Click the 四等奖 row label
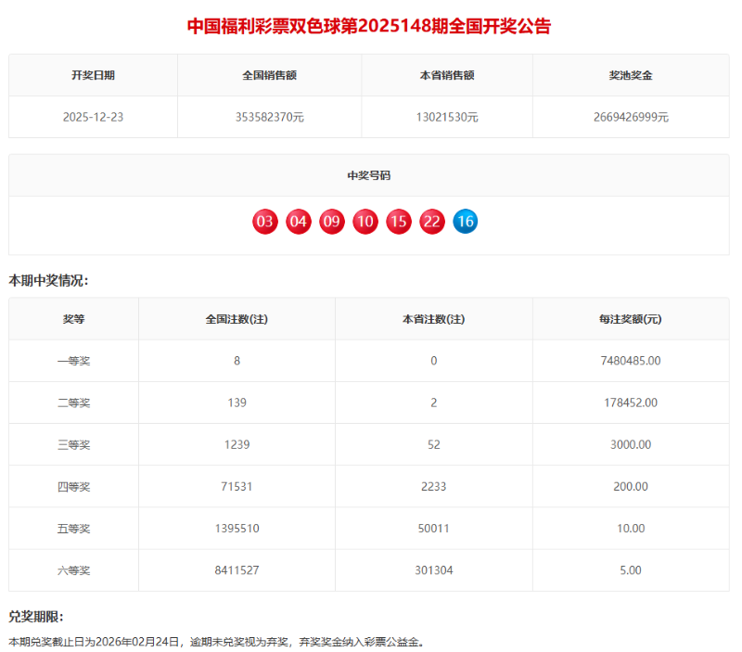This screenshot has width=742, height=652. pyautogui.click(x=74, y=487)
